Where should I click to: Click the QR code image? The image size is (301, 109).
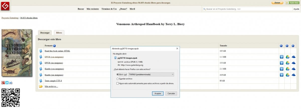tap(11, 98)
